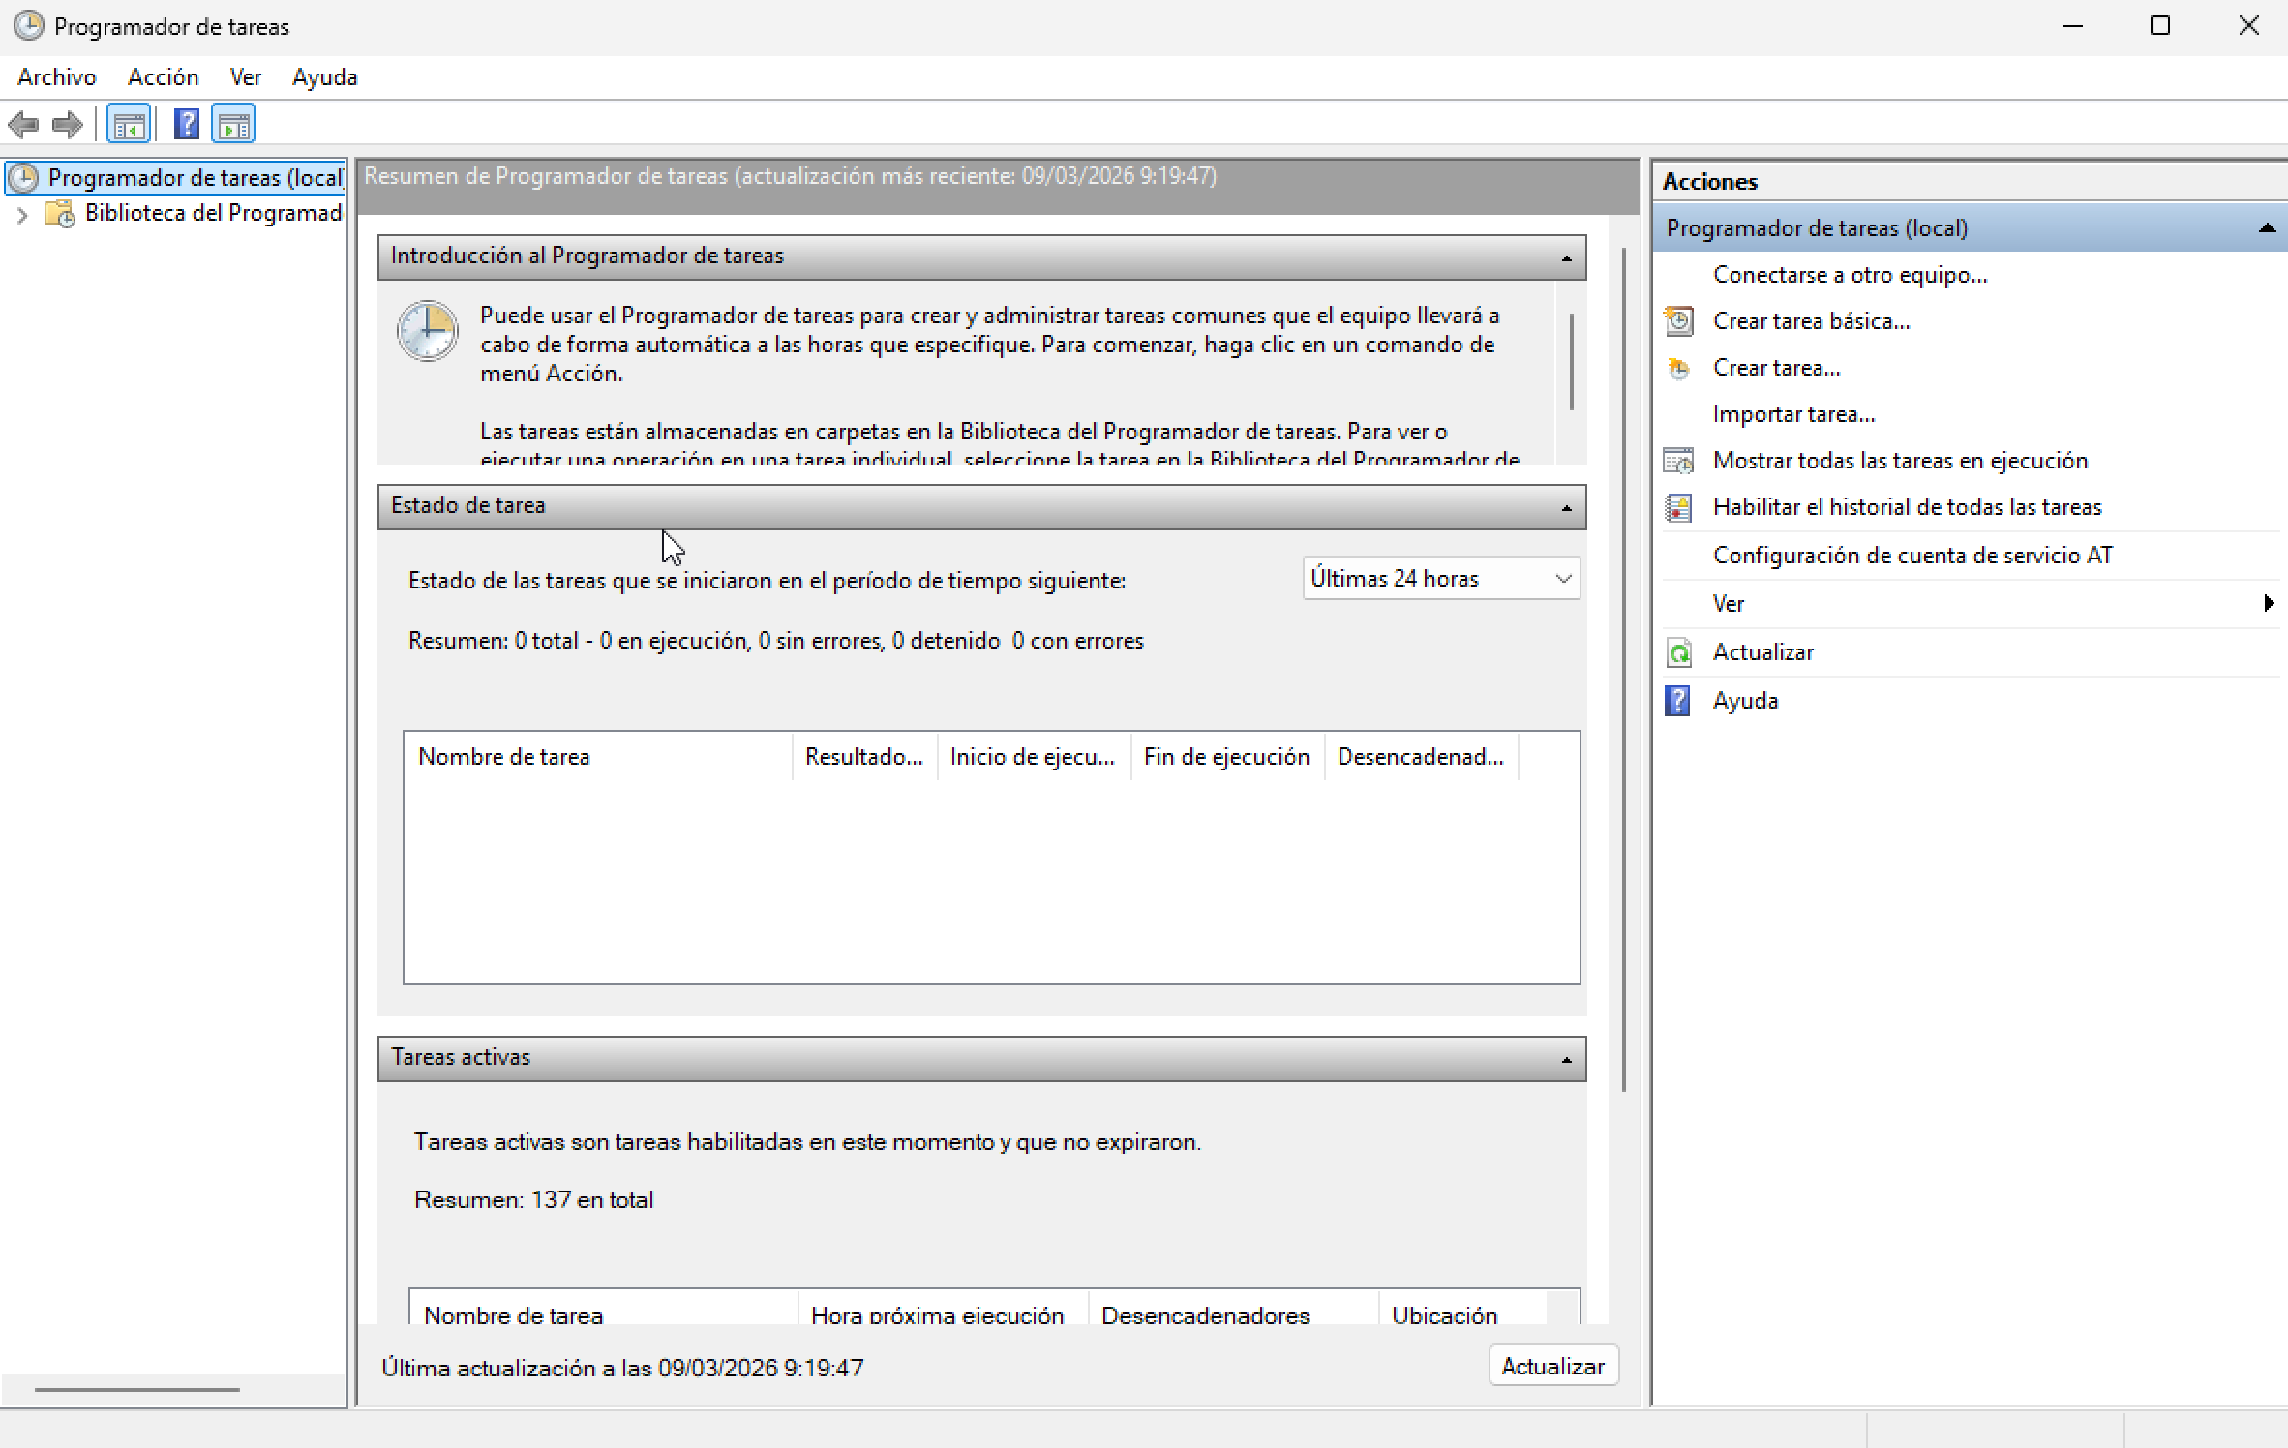The height and width of the screenshot is (1448, 2288).
Task: Click the Nombre de tarea header in Estado de tarea
Action: [x=598, y=757]
